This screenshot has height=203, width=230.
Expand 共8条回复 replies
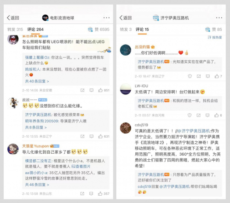36,128
